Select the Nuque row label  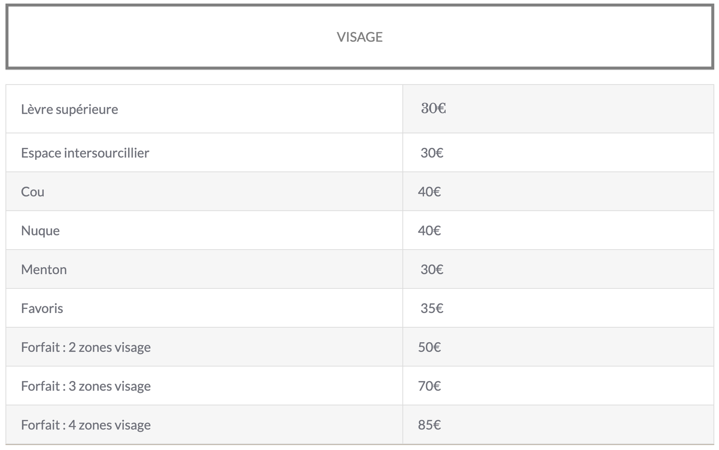(x=40, y=231)
